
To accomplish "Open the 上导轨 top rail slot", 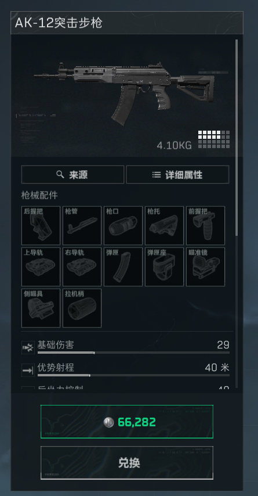I will (41, 267).
